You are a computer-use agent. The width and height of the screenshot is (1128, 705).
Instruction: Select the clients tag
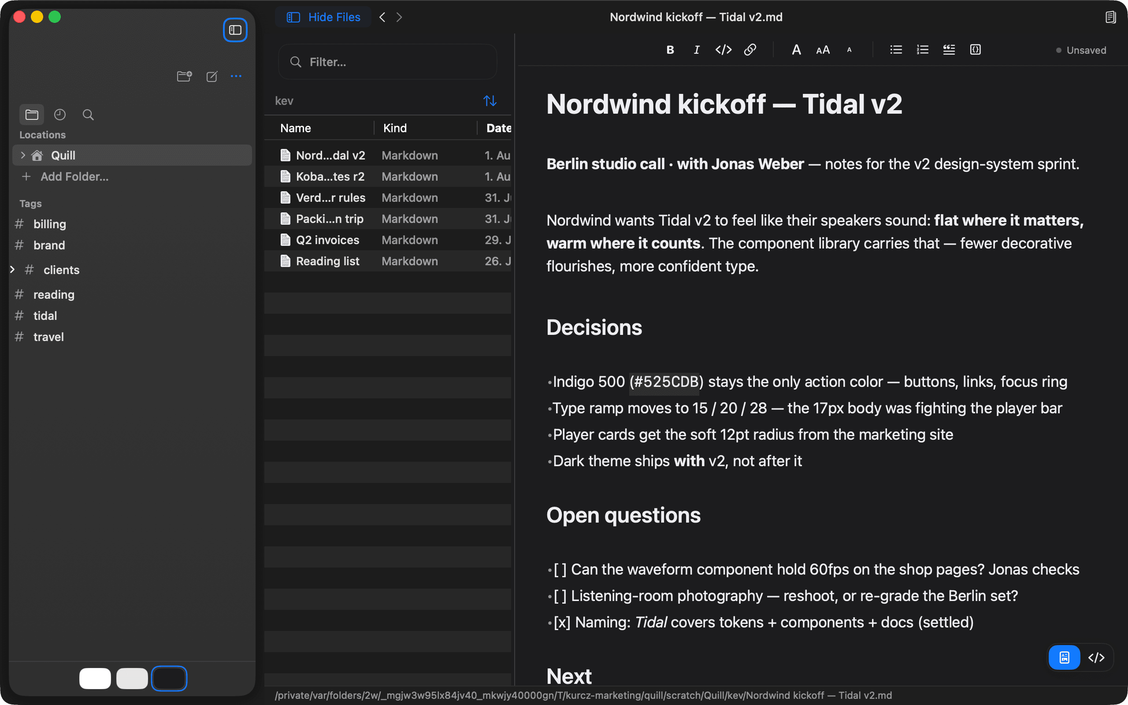[61, 270]
